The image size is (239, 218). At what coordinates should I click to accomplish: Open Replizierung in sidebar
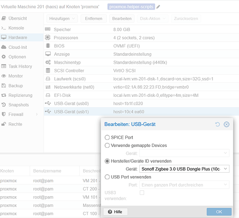point(22,95)
